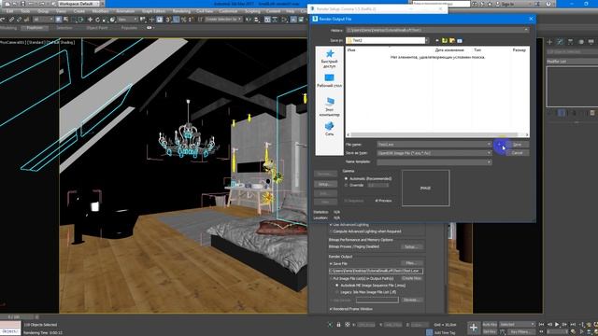Open Рабочий стол in dialog sidebar
598x336 pixels.
pyautogui.click(x=329, y=81)
